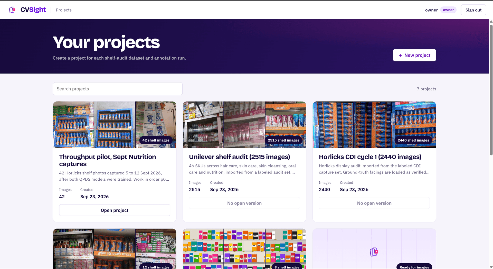493x269 pixels.
Task: Click No open version under Unilever shelf audit
Action: 244,203
